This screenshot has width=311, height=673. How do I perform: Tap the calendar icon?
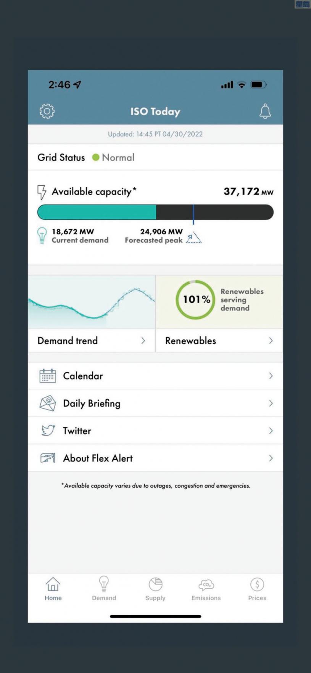[x=48, y=376]
